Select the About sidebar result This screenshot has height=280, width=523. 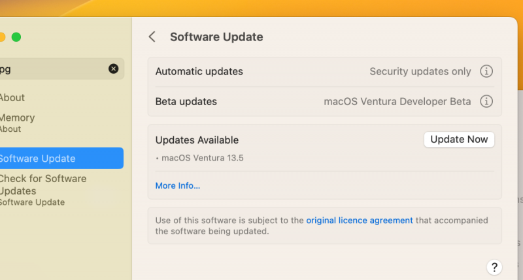coord(12,98)
